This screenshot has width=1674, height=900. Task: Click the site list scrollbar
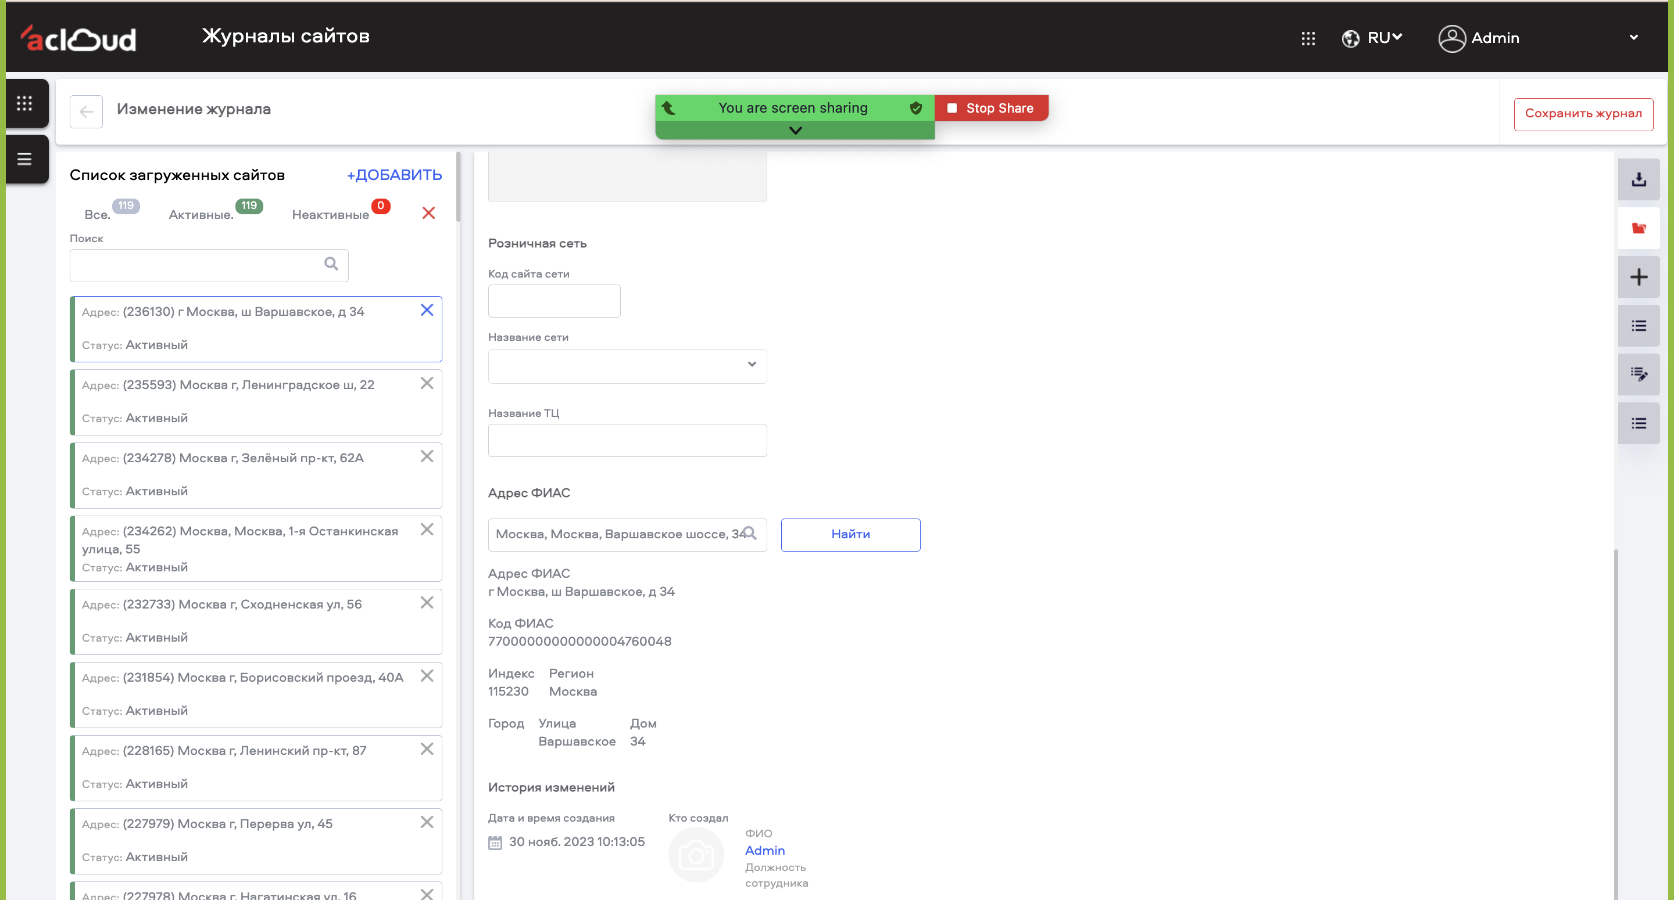[458, 186]
